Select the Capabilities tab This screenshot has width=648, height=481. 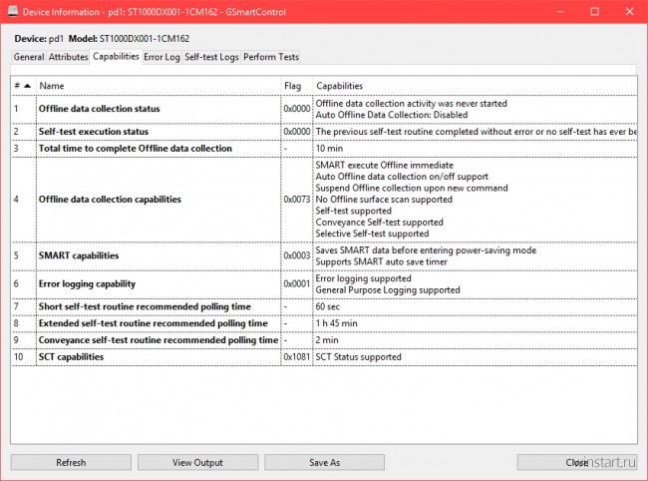coord(116,57)
